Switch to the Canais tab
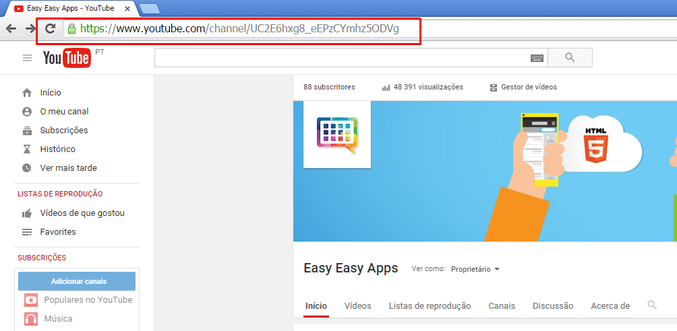Viewport: 677px width, 331px height. 502,306
